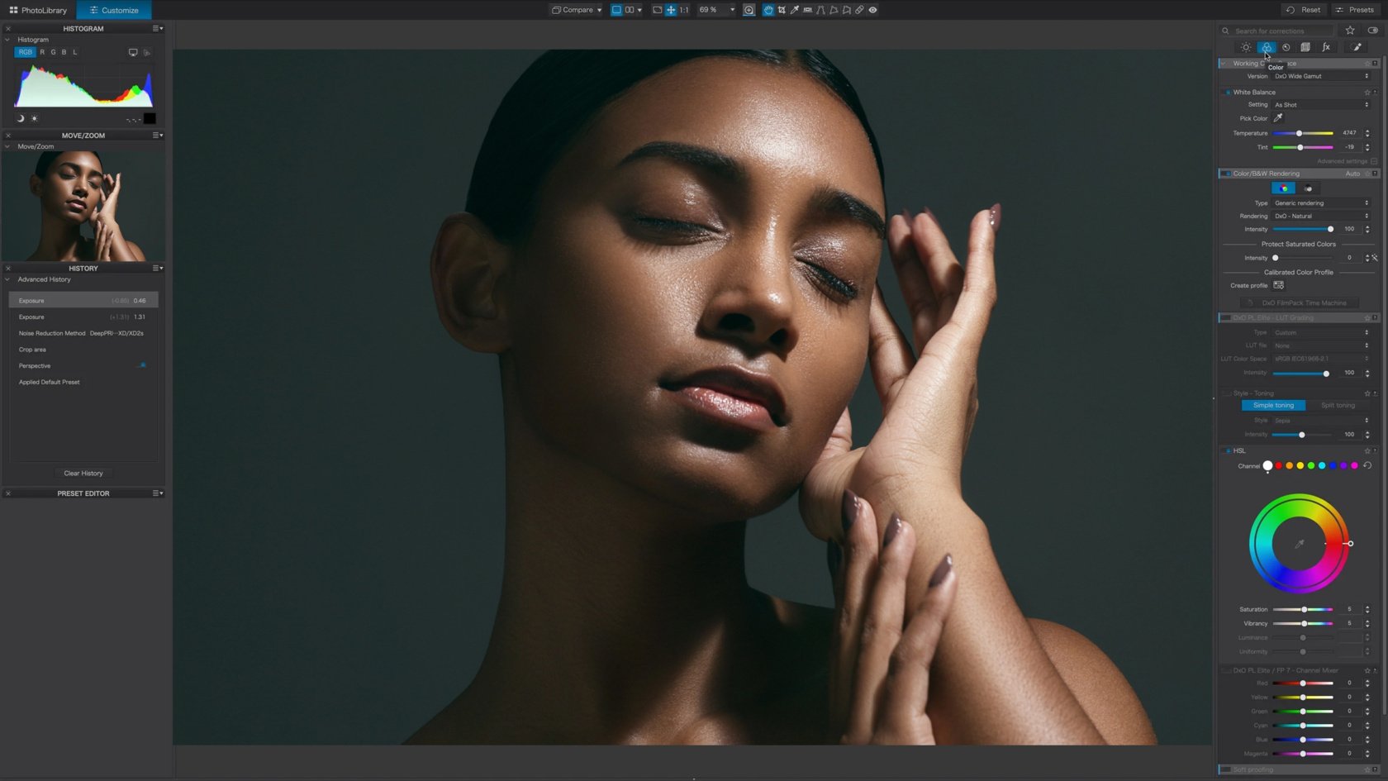Select the red HSL channel swatch
The width and height of the screenshot is (1388, 781).
[x=1279, y=466]
